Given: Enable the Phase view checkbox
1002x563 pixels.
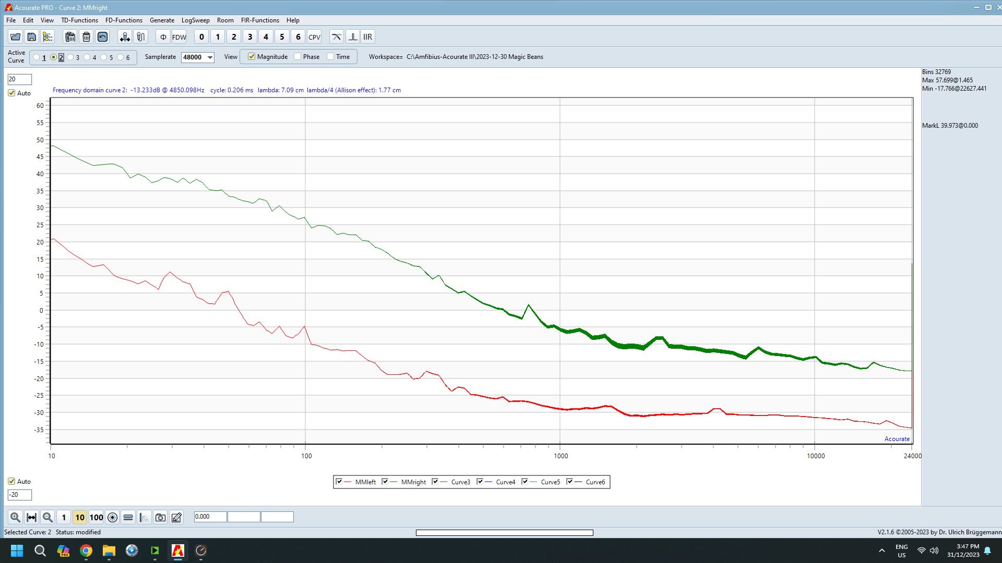Looking at the screenshot, I should click(x=297, y=57).
